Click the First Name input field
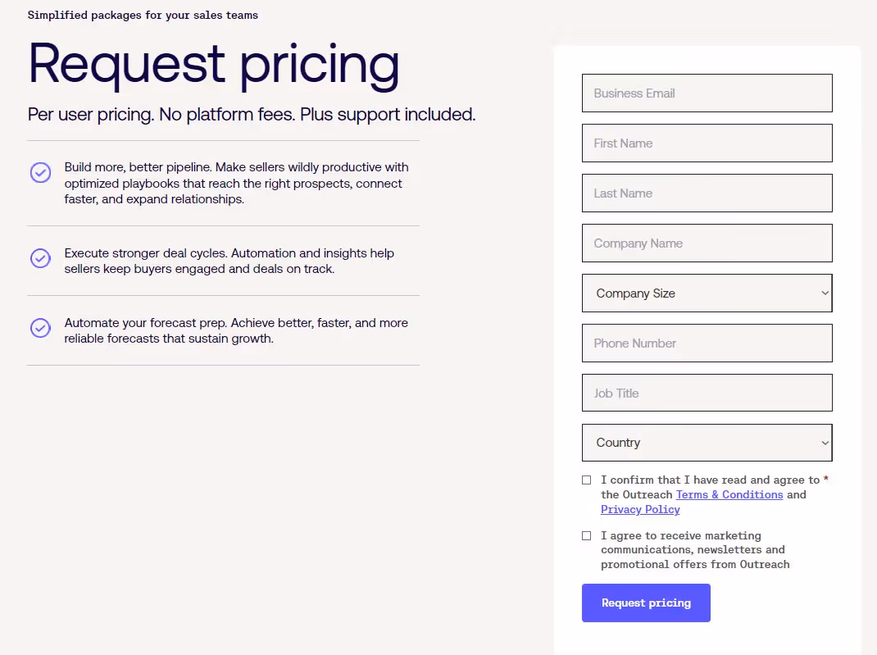 coord(707,143)
